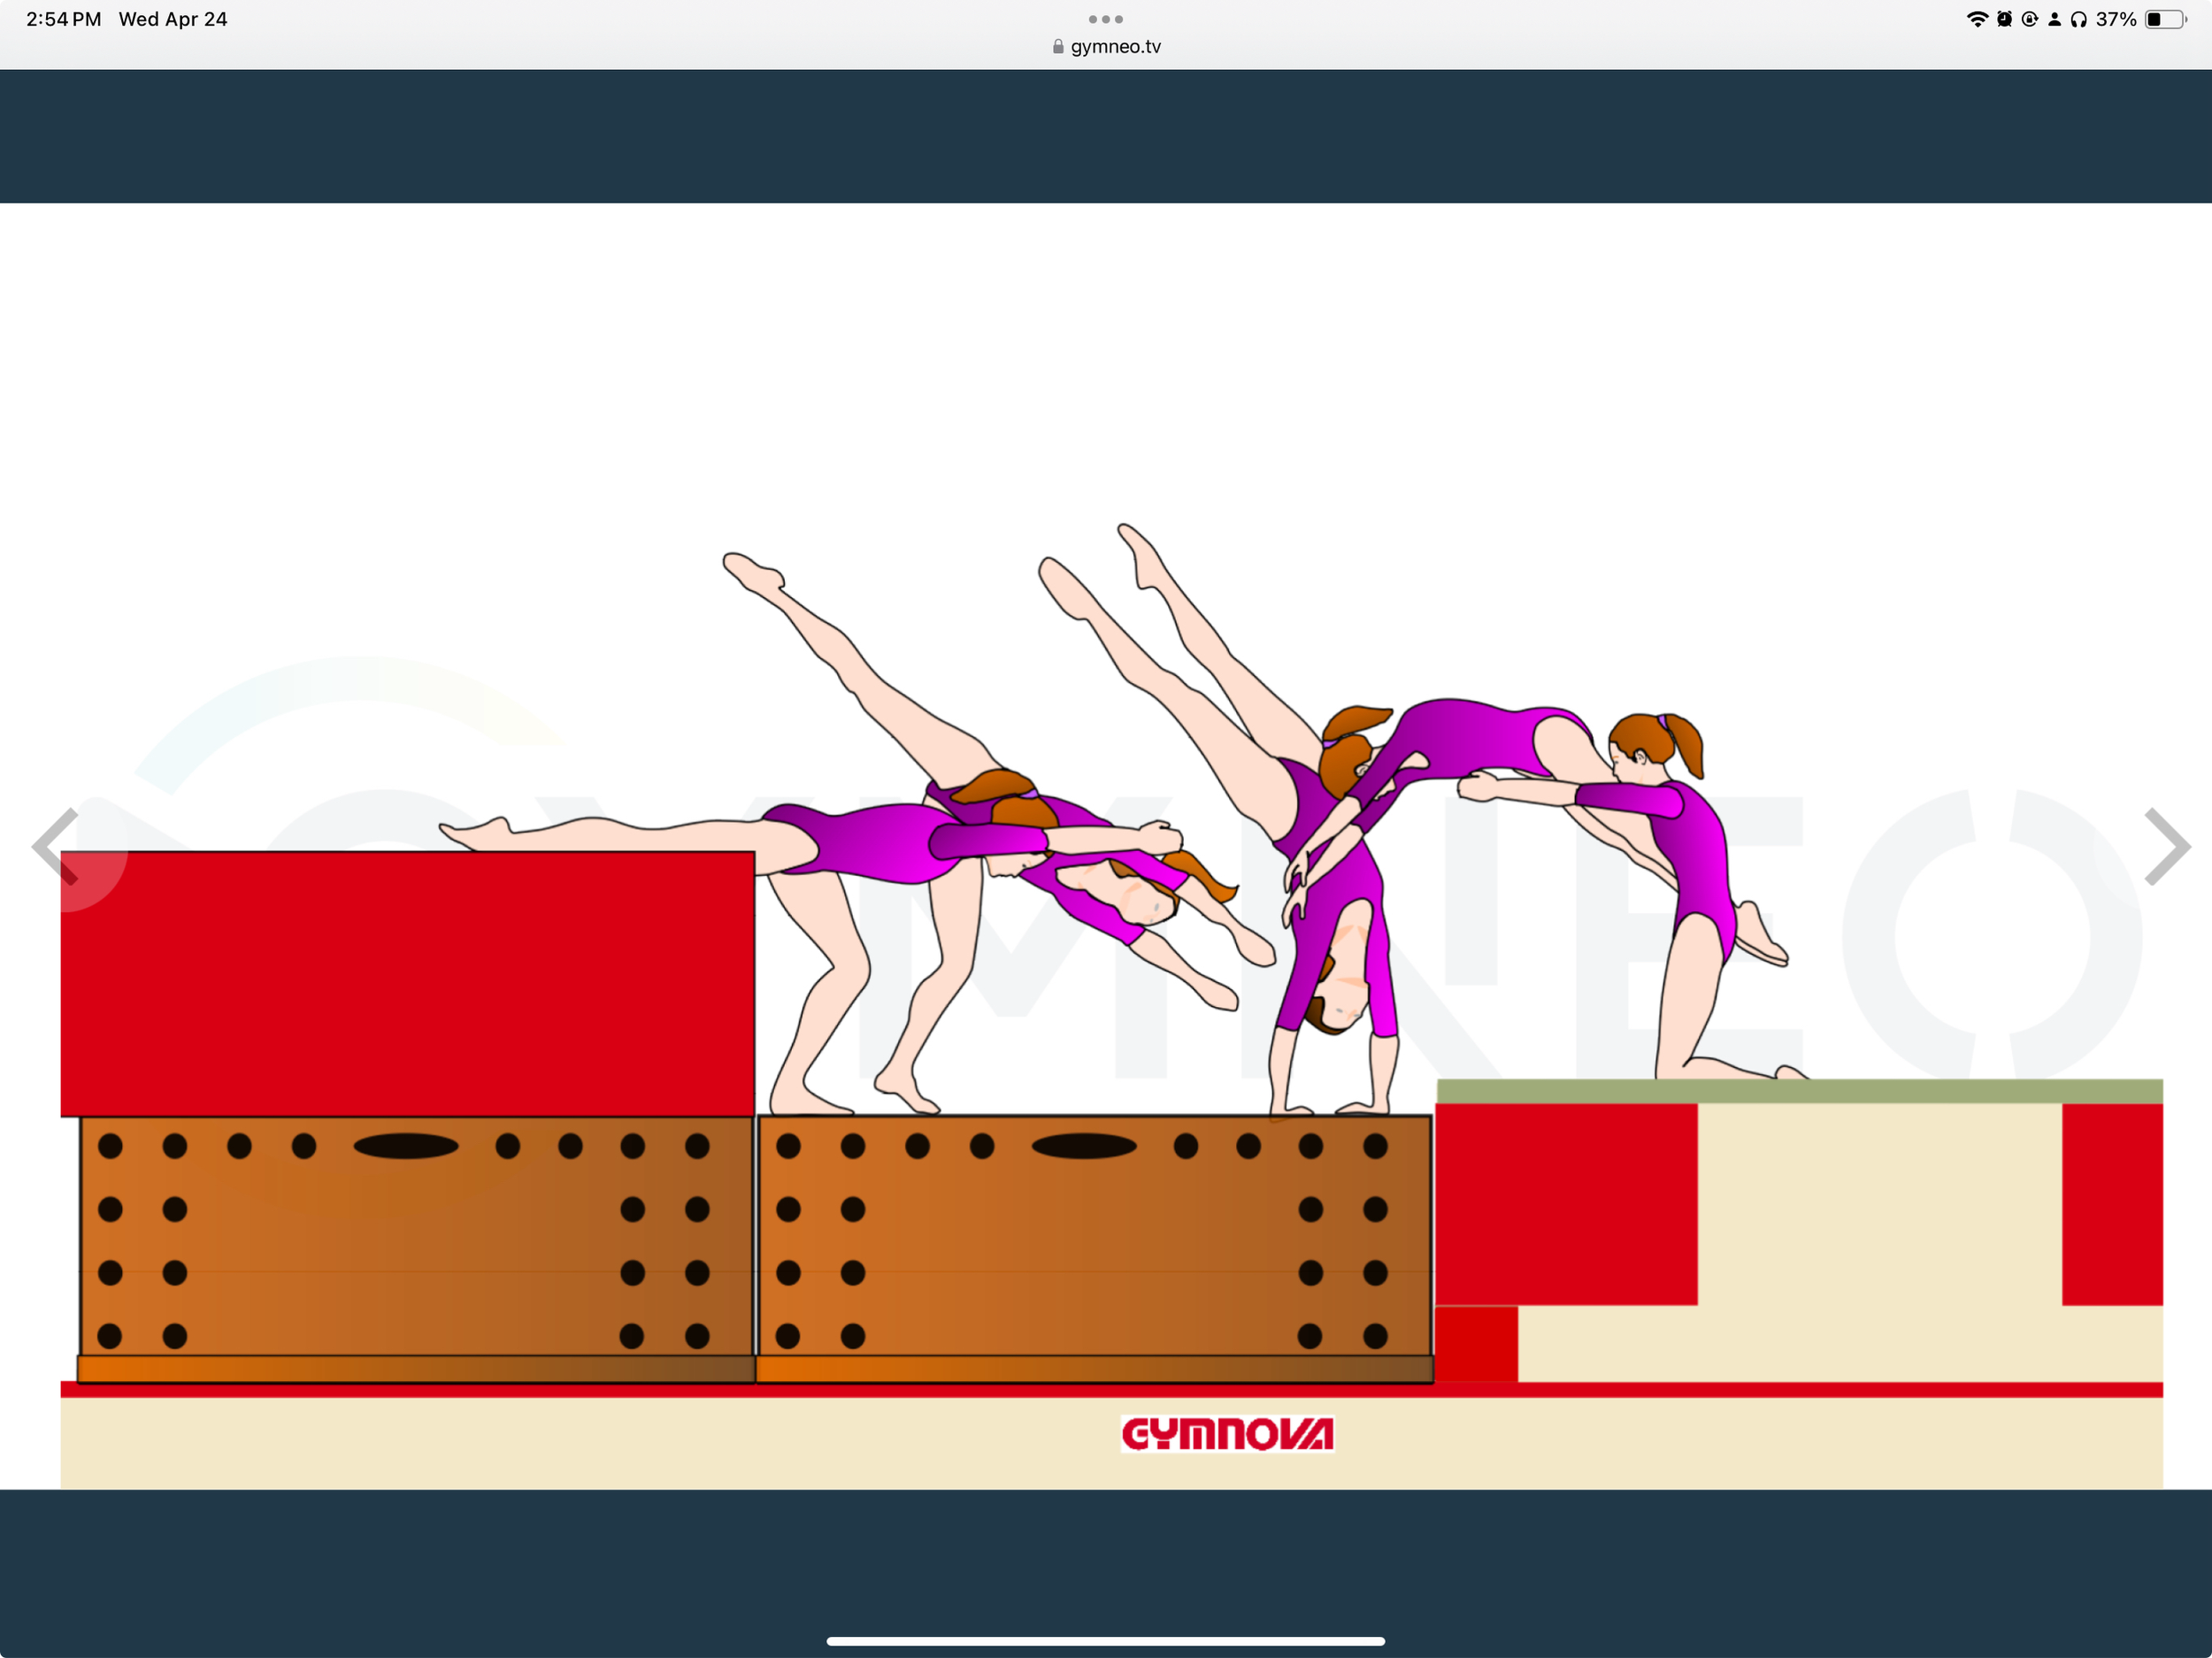Screen dimensions: 2212x1658
Task: Open the three-dots multitasking menu
Action: (x=1105, y=19)
